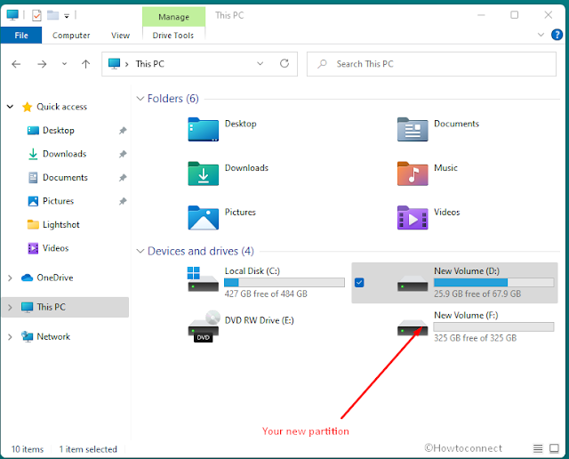Go forward with the right arrow
Screen dimensions: 569x459
pos(42,64)
